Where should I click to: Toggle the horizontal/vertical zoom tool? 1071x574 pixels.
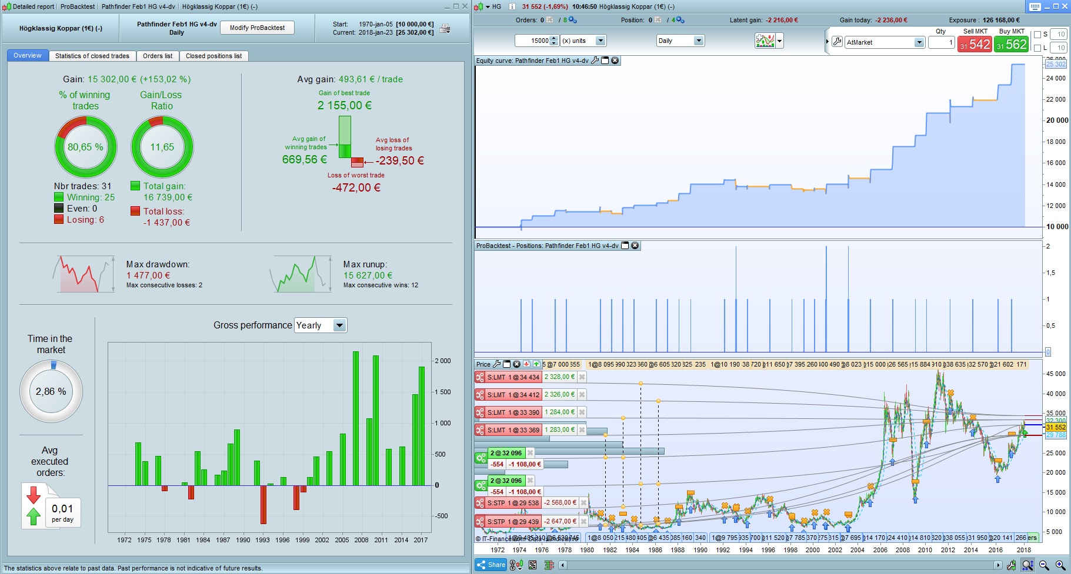click(1027, 565)
